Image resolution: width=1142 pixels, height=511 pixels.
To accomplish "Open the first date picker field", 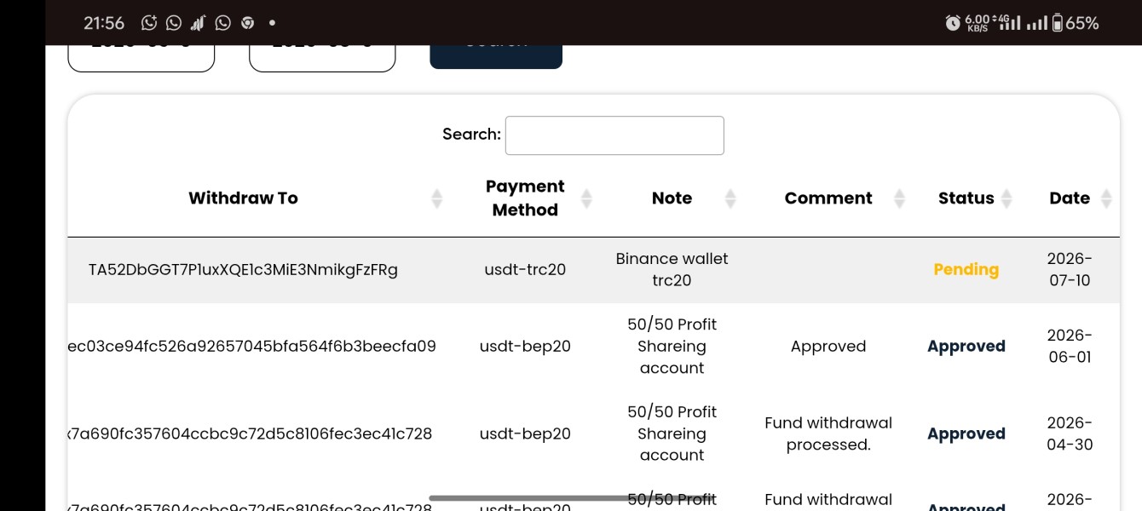I will [141, 56].
